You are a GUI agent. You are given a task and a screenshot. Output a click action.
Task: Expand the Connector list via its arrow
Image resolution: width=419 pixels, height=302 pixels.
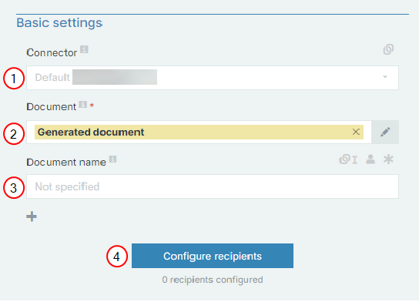[x=385, y=77]
